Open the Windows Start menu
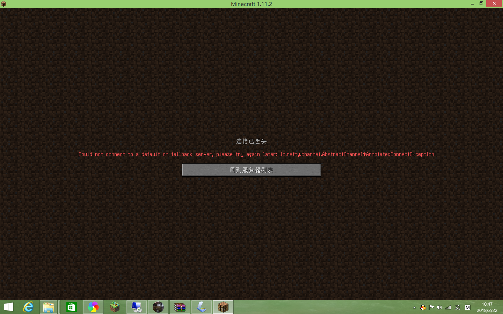Screen dimensions: 503x314 pos(9,307)
